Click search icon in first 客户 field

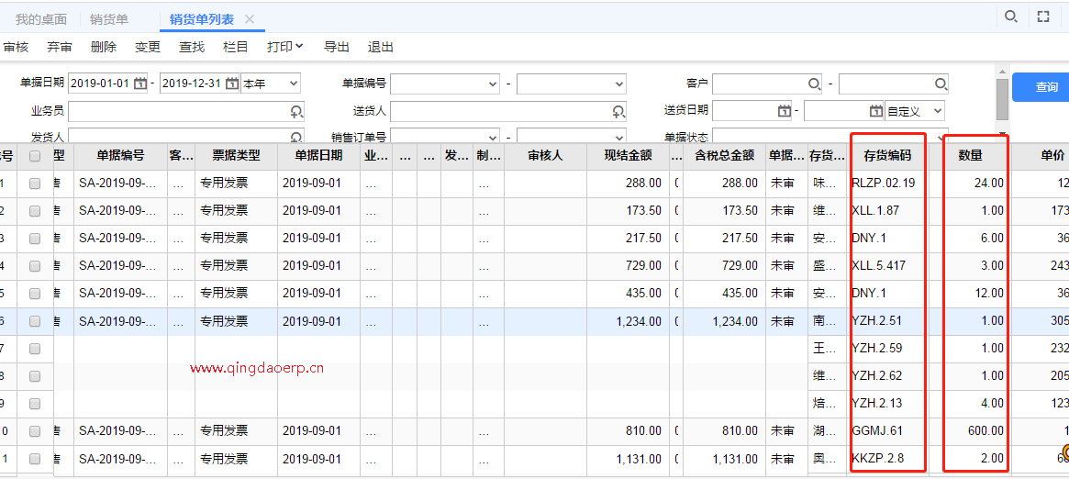pyautogui.click(x=814, y=84)
